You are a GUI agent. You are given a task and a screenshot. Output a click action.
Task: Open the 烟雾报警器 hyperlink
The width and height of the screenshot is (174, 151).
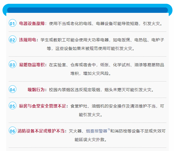(x=96, y=131)
